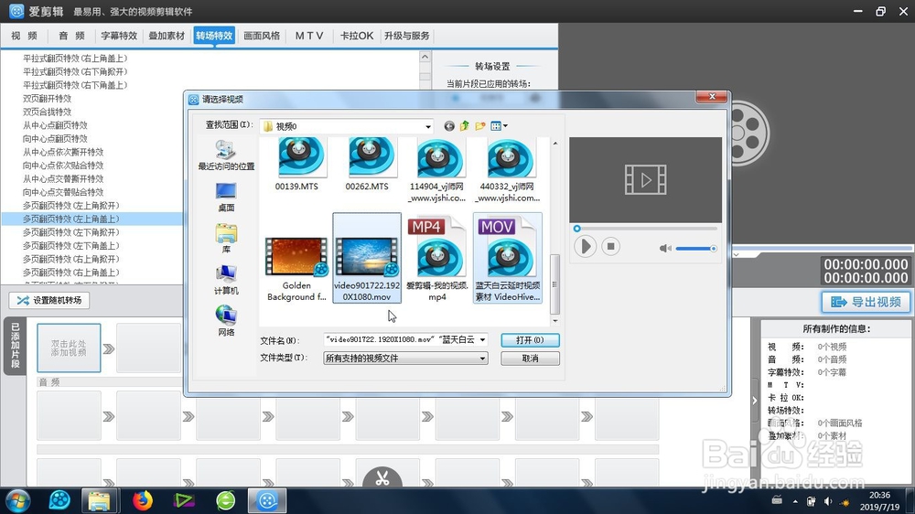Adjust the preview volume slider
The width and height of the screenshot is (915, 514).
click(x=695, y=249)
